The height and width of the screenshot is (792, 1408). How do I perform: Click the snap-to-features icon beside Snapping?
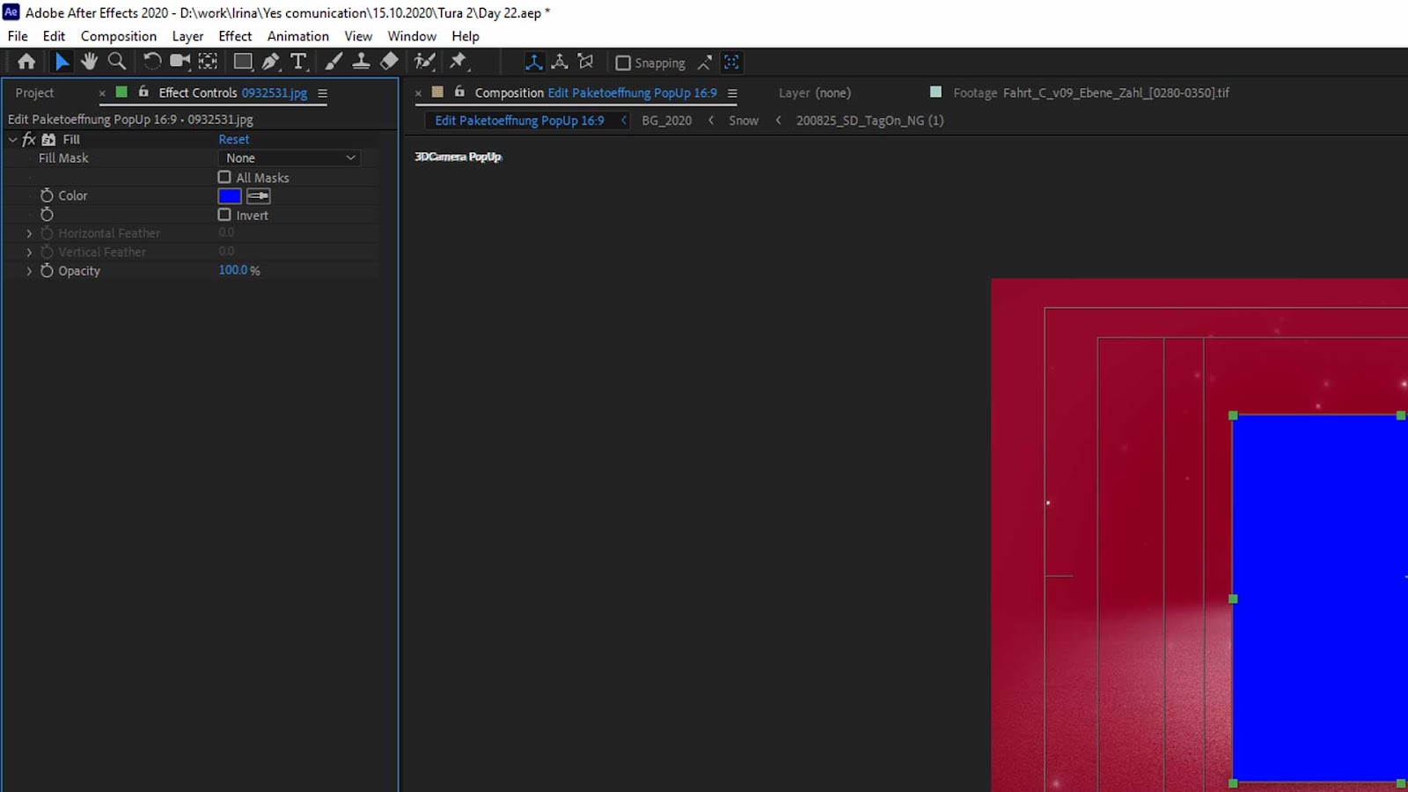tap(731, 62)
